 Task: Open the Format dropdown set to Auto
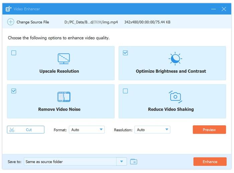coord(87,130)
